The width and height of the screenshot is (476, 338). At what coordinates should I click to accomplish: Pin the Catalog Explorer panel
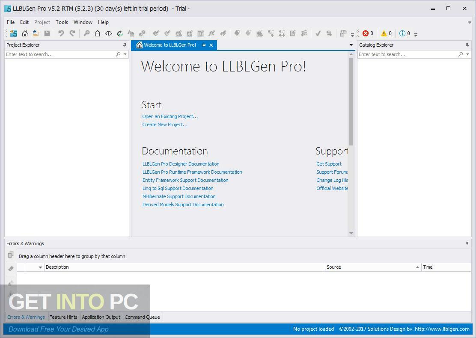pyautogui.click(x=467, y=45)
